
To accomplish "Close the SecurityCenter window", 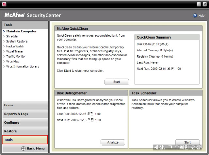I will click(x=205, y=4).
